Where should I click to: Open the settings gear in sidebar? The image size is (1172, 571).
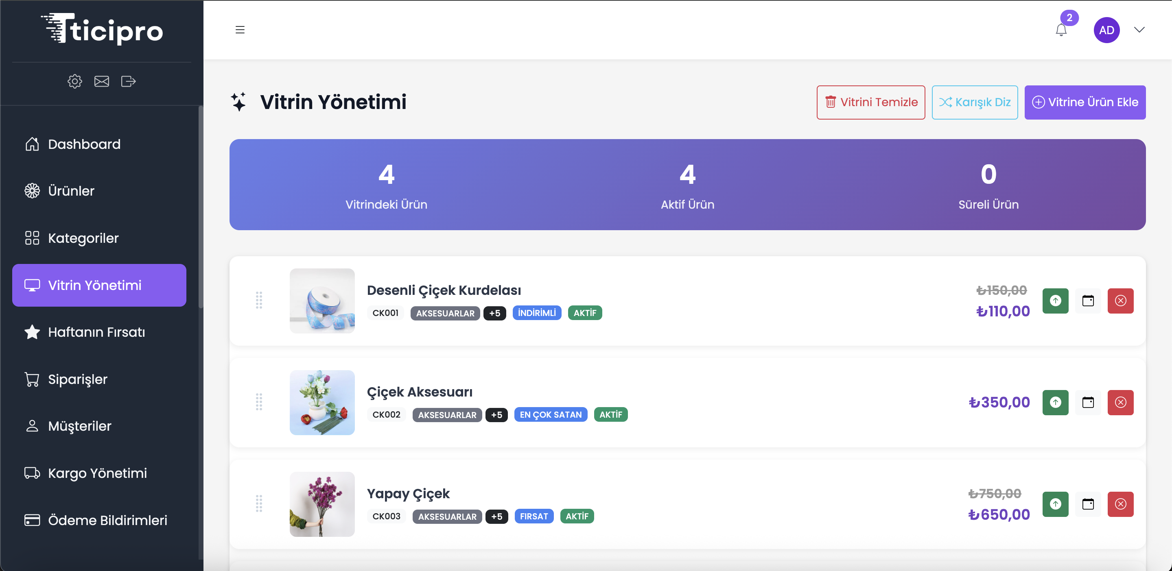pos(74,81)
